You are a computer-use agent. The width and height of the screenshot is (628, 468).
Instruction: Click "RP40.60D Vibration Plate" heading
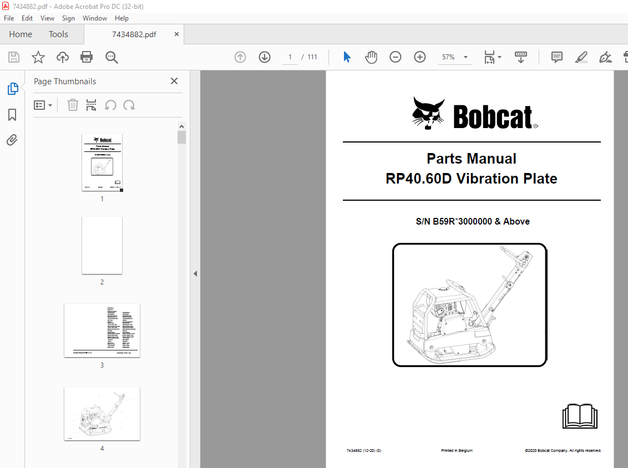pyautogui.click(x=472, y=179)
